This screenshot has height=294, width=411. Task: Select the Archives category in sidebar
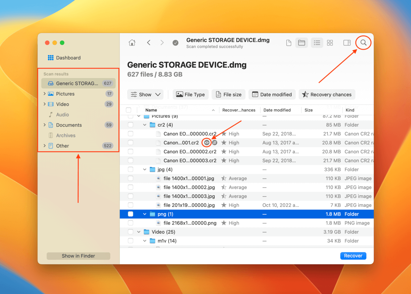[78, 136]
